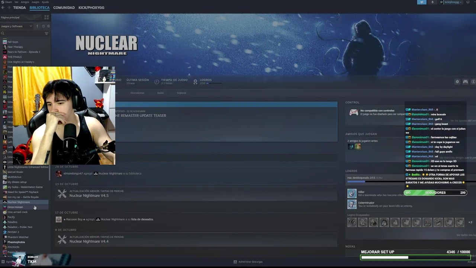The height and width of the screenshot is (268, 476).
Task: Open the controller layout icon
Action: pos(465,82)
